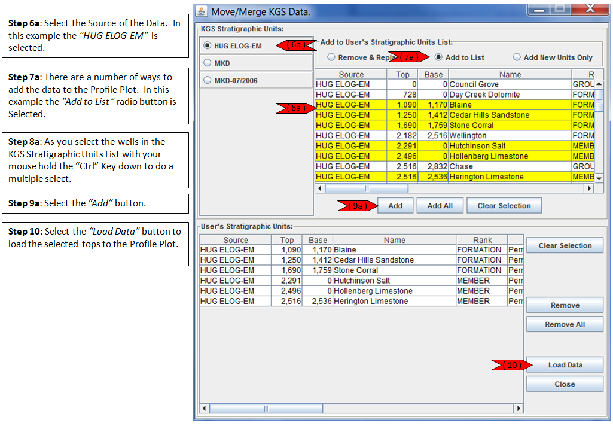Screen dimensions: 613x426
Task: Enable the Add to List option
Action: tap(438, 57)
